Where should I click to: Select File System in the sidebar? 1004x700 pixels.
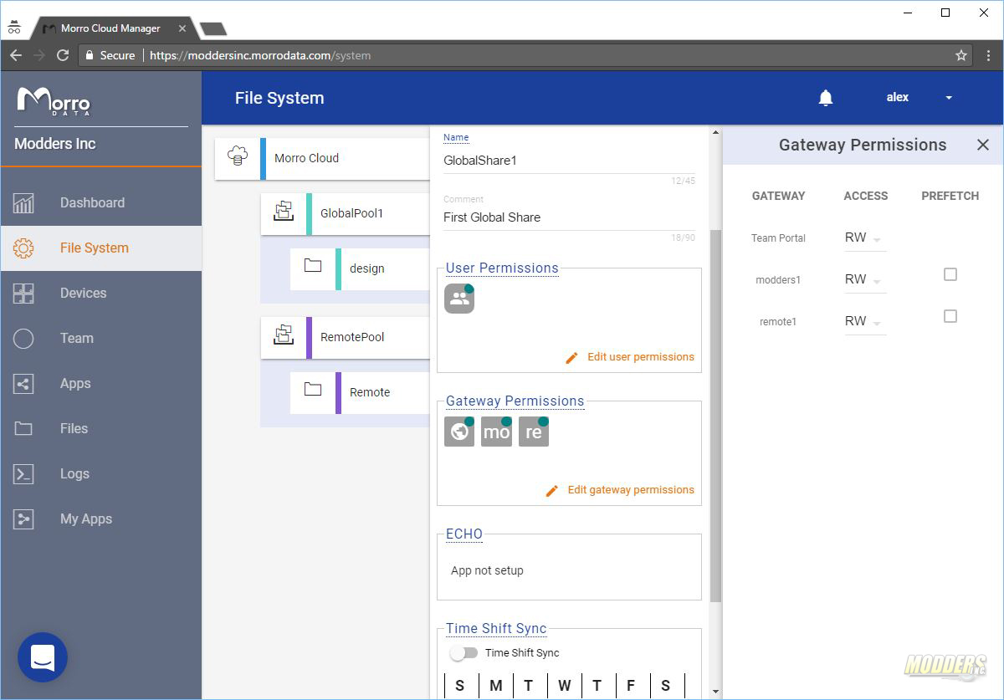pyautogui.click(x=101, y=248)
